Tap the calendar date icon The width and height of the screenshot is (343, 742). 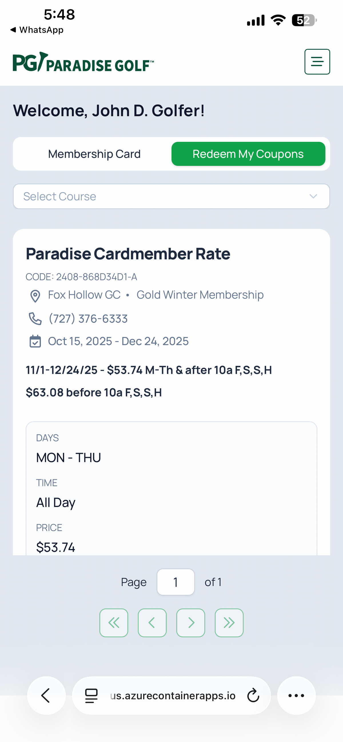coord(35,341)
